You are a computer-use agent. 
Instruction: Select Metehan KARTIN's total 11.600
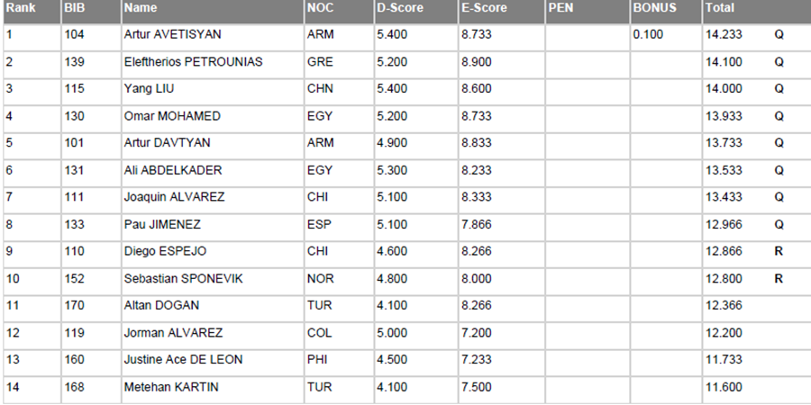tap(724, 387)
